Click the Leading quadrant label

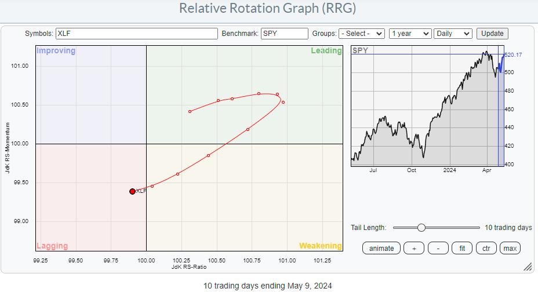(326, 51)
